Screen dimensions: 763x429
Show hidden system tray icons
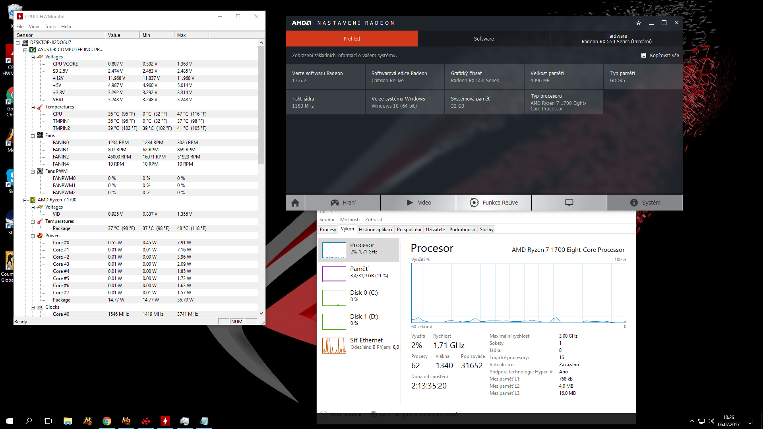point(692,421)
